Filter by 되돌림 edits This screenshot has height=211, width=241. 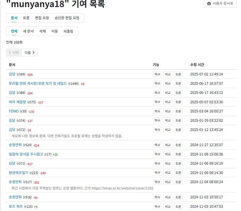coord(68,31)
